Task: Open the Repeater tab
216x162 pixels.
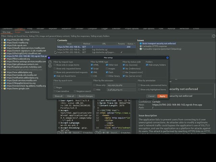Action: (53, 29)
